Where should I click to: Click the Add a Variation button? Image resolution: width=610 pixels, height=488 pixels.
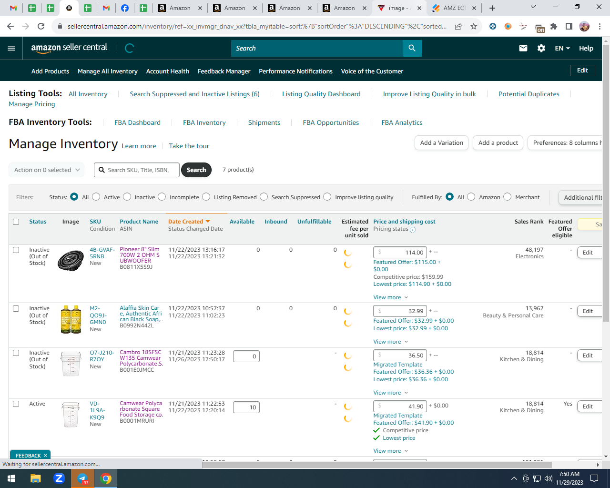(442, 143)
